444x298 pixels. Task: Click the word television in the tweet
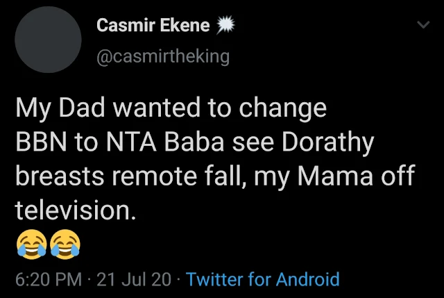(x=72, y=210)
